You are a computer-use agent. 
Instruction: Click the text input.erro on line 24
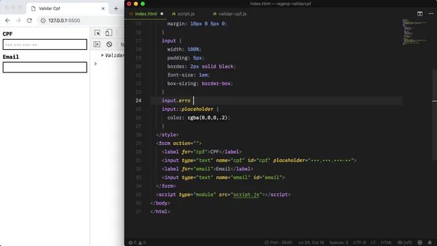click(176, 100)
